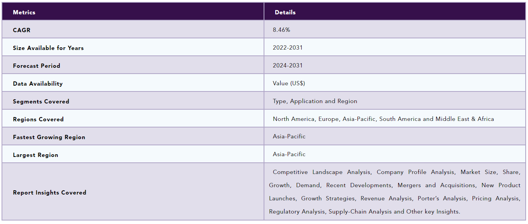Select the Report Insights Covered label
528x224 pixels.
coord(50,193)
